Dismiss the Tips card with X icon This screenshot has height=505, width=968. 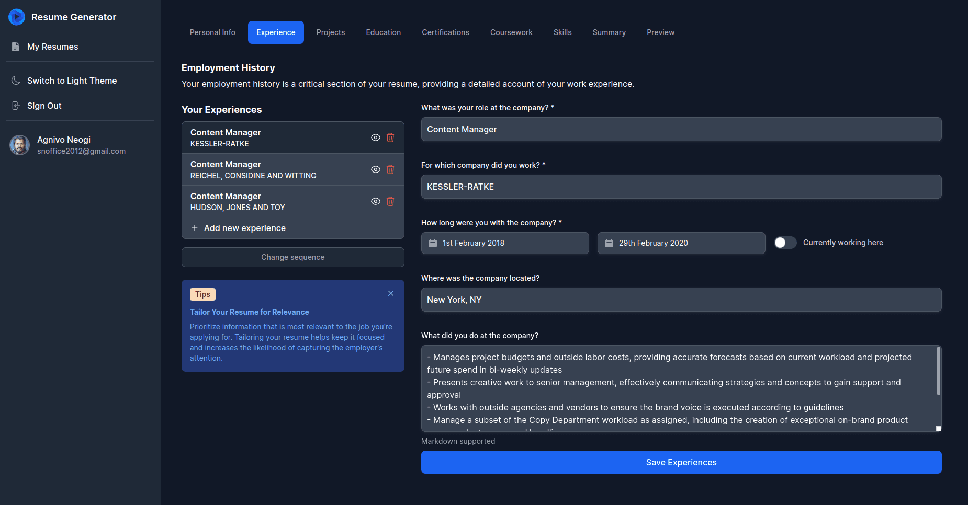pyautogui.click(x=391, y=293)
